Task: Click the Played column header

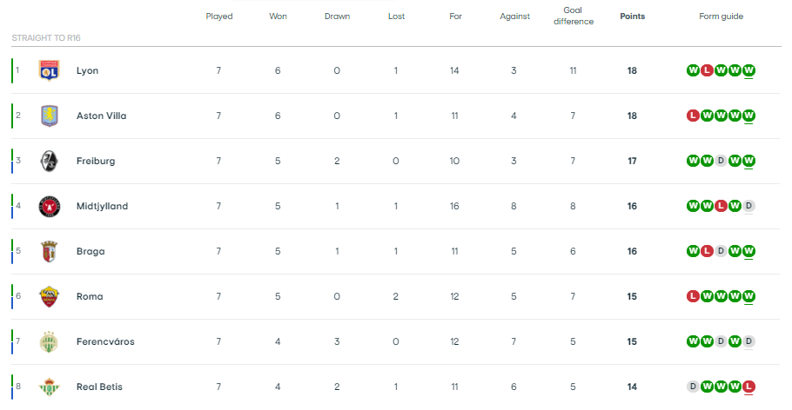Action: pos(218,17)
